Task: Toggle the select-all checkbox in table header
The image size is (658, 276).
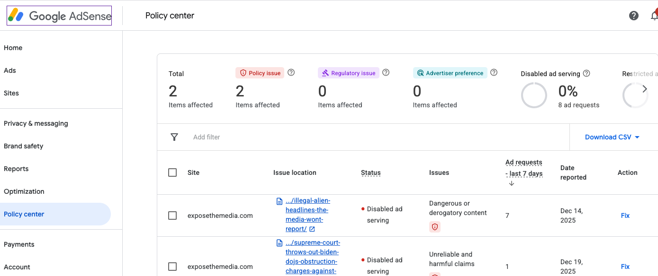Action: point(172,172)
